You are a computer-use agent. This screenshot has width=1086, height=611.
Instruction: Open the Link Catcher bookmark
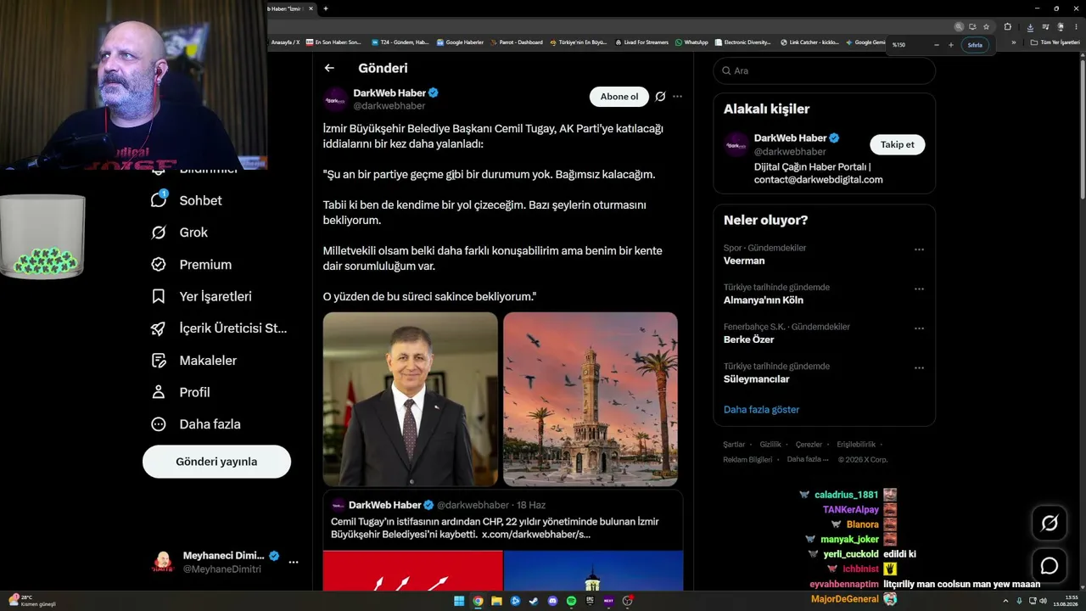[x=809, y=42]
